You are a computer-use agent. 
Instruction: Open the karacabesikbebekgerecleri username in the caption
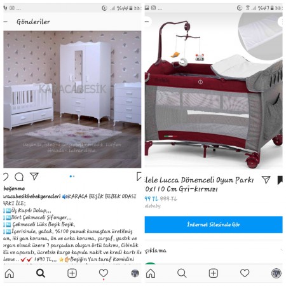(32, 196)
